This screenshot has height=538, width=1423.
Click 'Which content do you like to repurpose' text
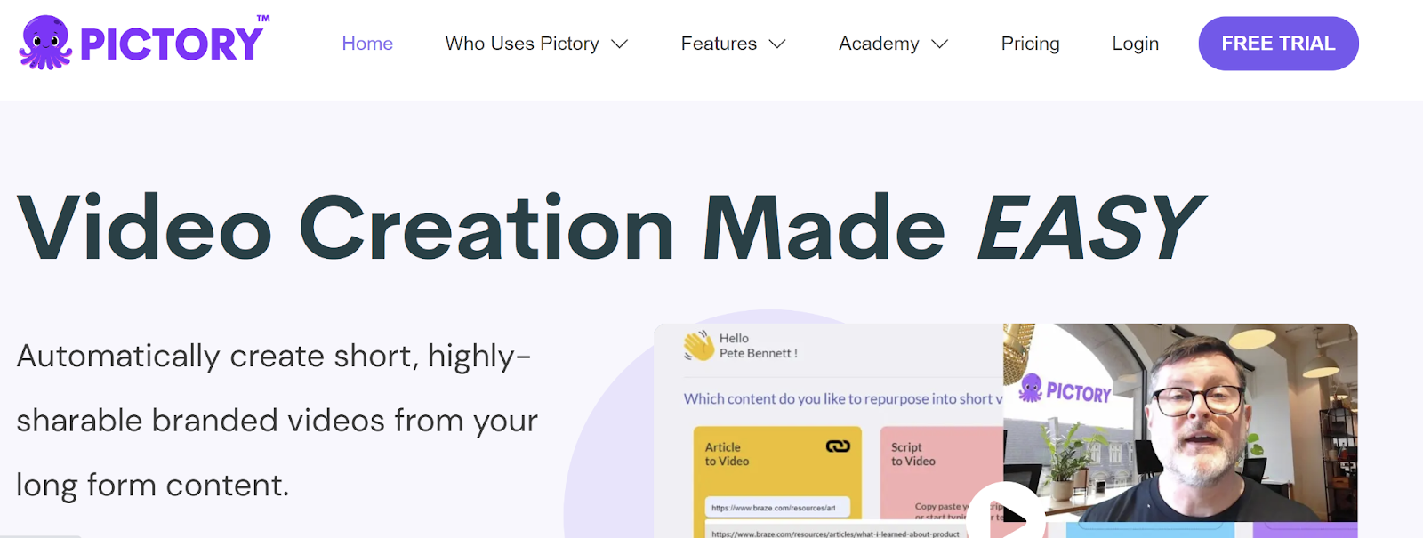[843, 399]
